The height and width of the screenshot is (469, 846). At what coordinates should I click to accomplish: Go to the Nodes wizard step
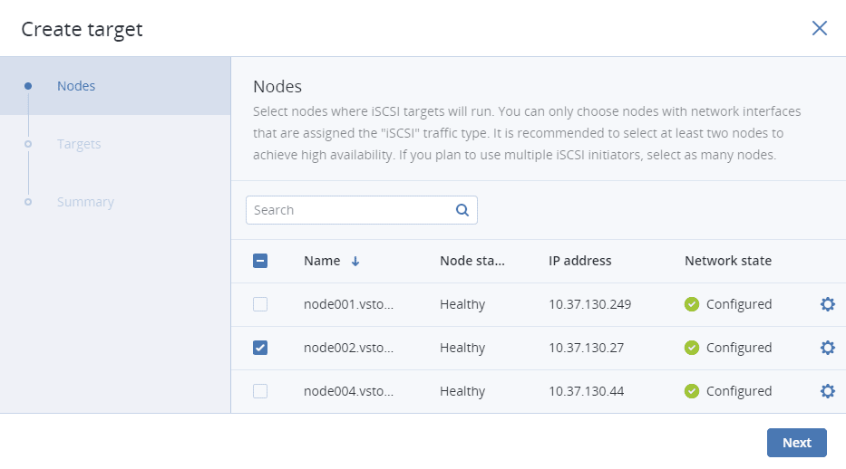click(76, 86)
